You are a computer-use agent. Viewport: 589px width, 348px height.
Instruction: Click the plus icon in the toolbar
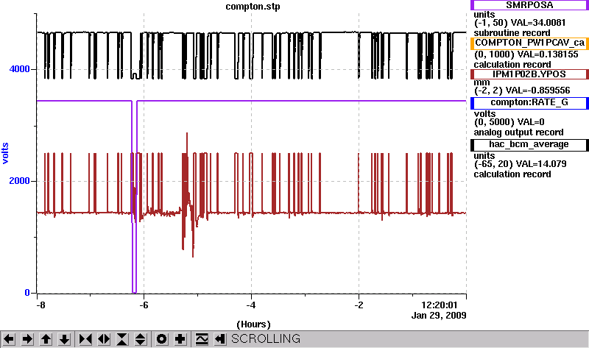click(x=180, y=339)
